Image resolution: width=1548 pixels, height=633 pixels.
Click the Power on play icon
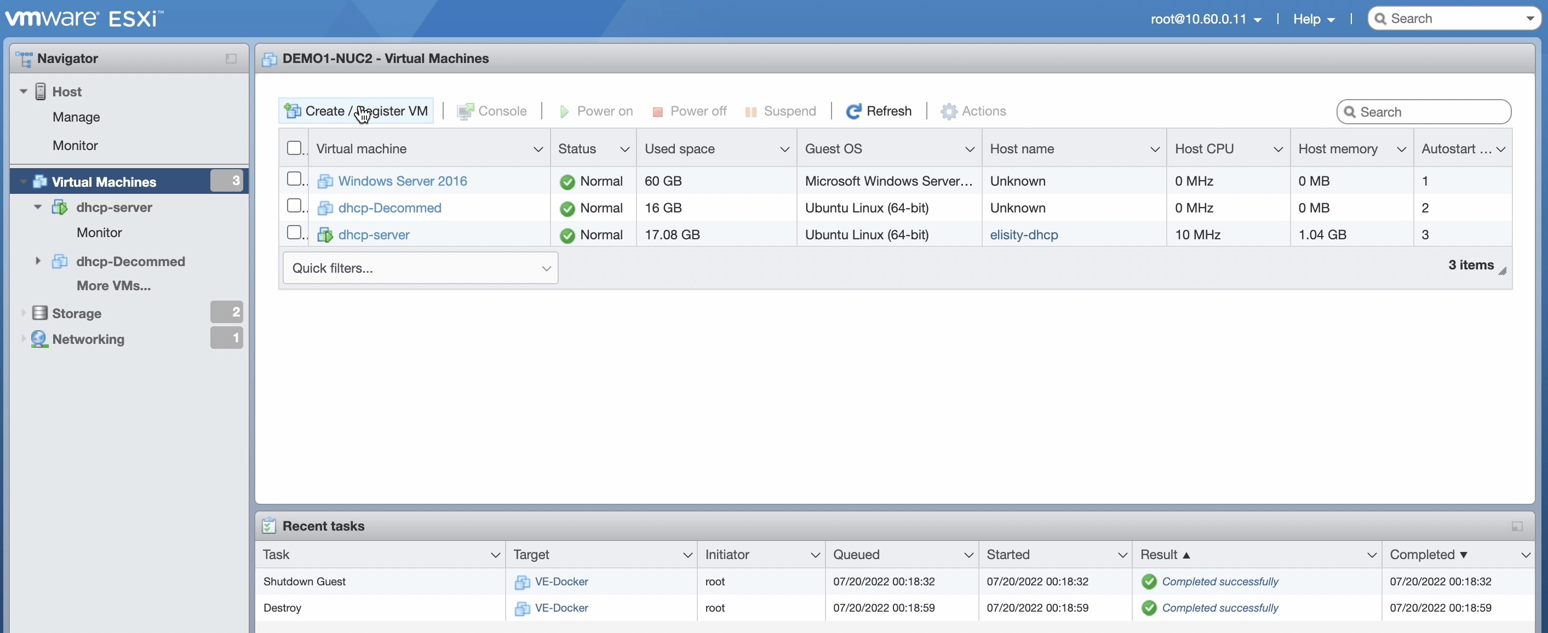564,112
